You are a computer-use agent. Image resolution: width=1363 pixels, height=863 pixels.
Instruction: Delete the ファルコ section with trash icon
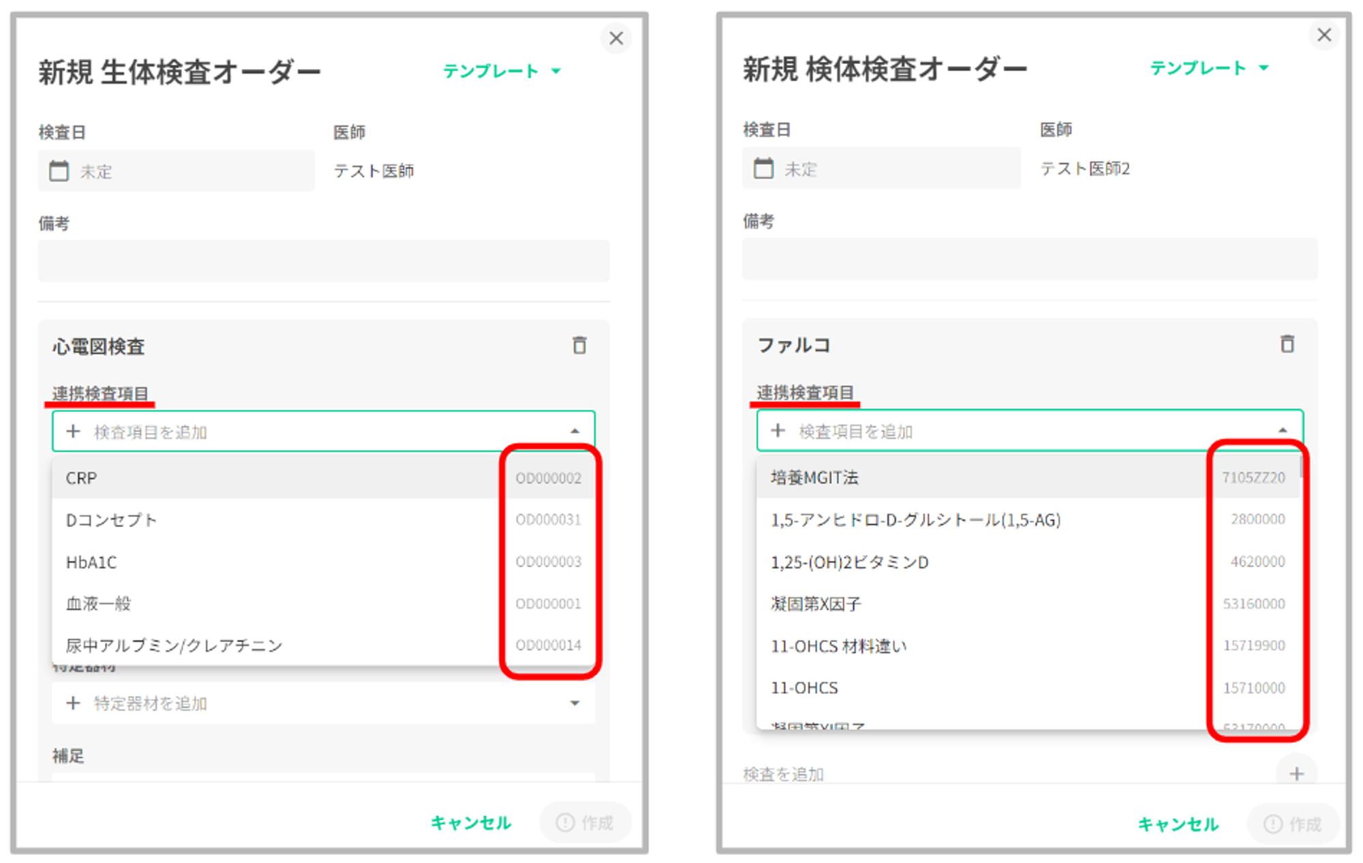tap(1287, 344)
